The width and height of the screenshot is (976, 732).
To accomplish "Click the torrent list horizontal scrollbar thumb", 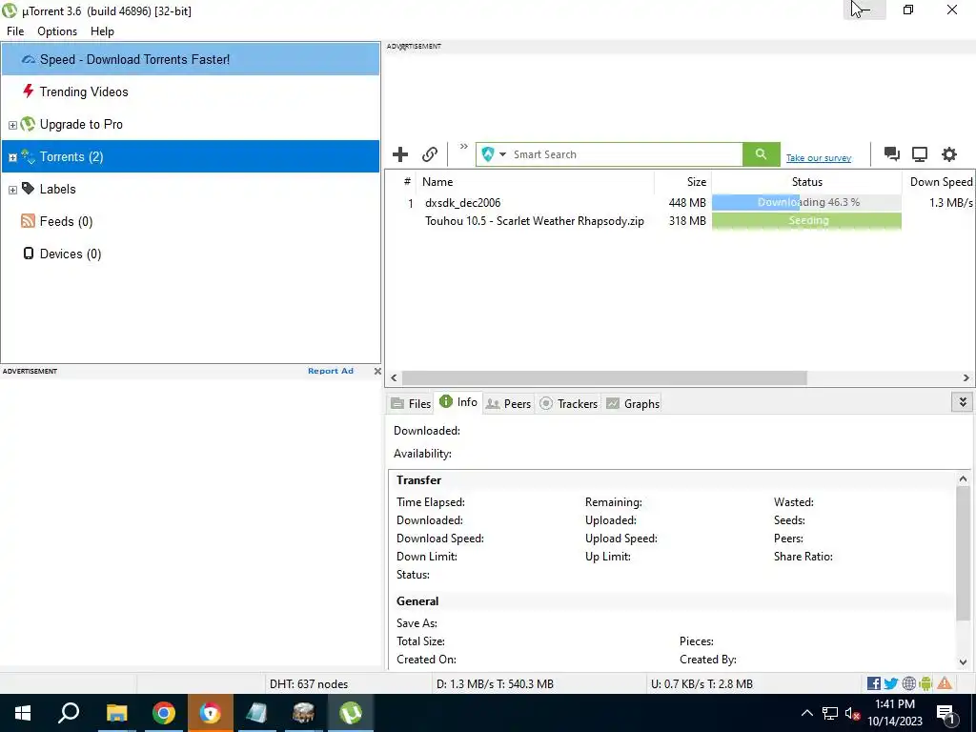I will pyautogui.click(x=604, y=377).
